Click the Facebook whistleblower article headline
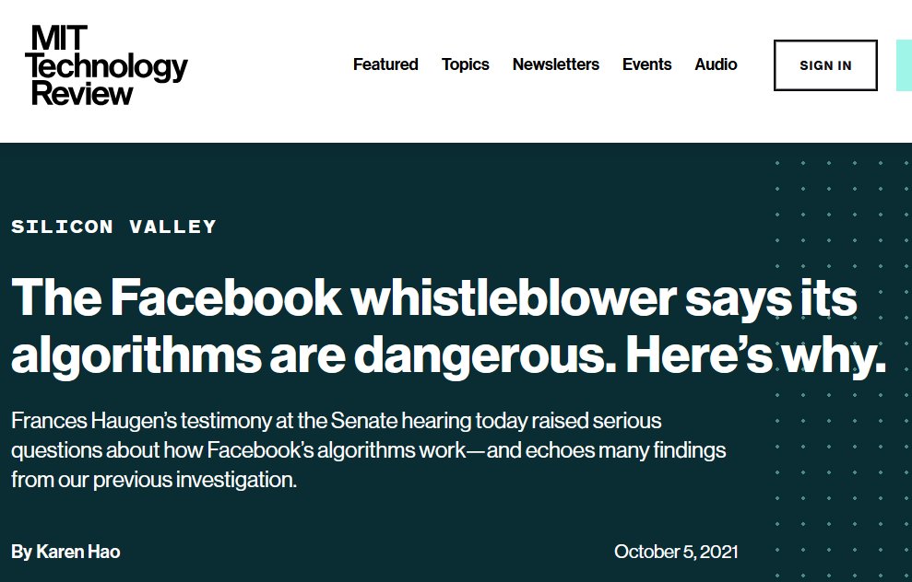The height and width of the screenshot is (582, 912). [x=448, y=326]
